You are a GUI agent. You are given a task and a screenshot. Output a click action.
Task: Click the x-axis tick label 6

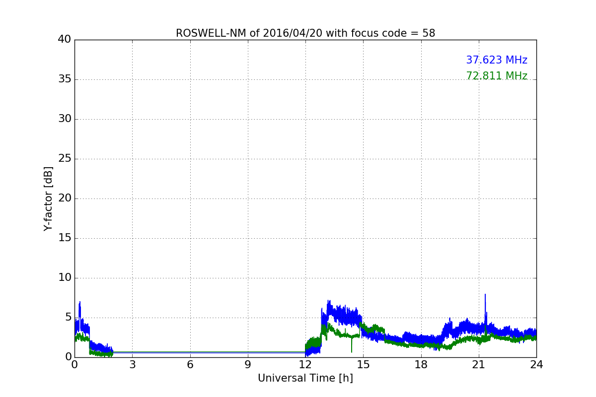tap(190, 365)
